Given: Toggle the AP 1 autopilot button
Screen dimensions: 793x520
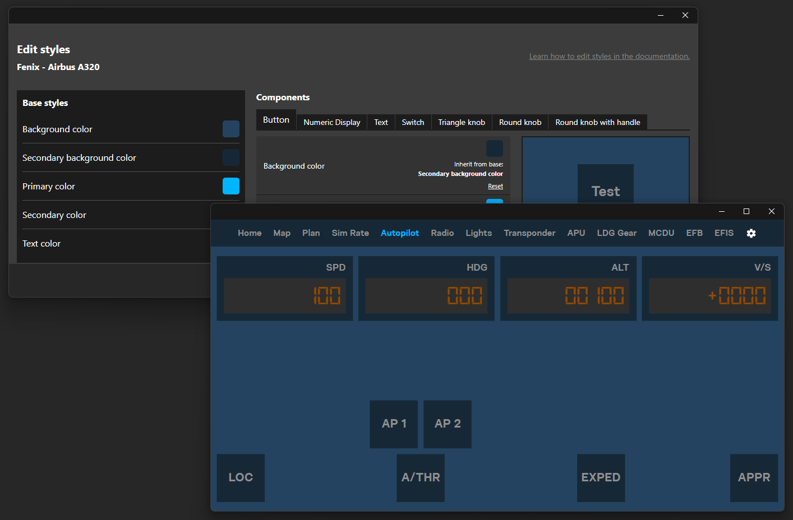Looking at the screenshot, I should (394, 424).
